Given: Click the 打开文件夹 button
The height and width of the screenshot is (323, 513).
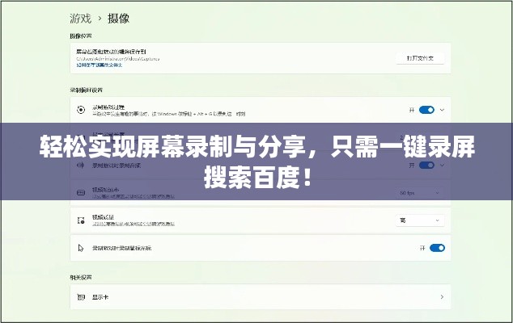Looking at the screenshot, I should click(420, 58).
